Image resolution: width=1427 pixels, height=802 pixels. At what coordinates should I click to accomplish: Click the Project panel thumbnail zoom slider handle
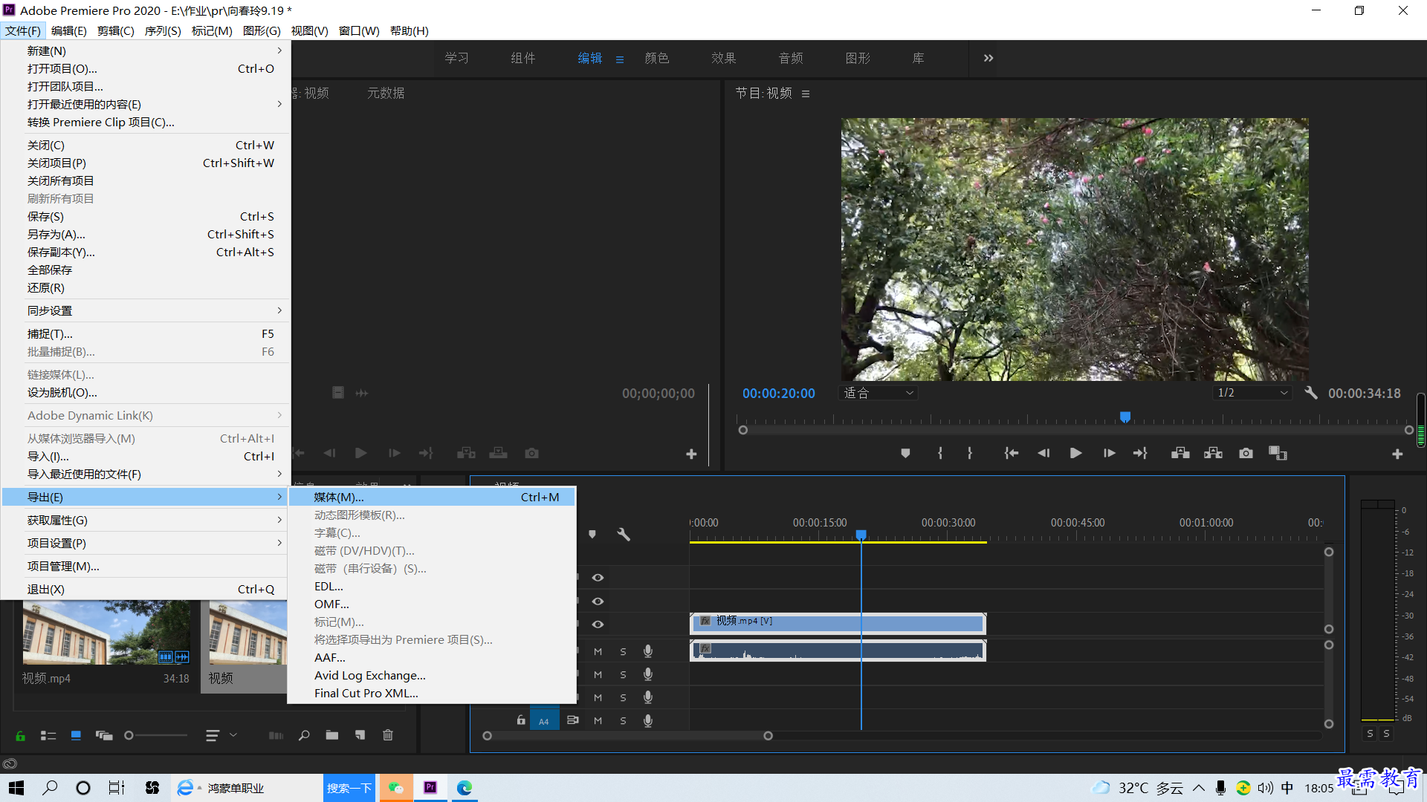pos(129,735)
